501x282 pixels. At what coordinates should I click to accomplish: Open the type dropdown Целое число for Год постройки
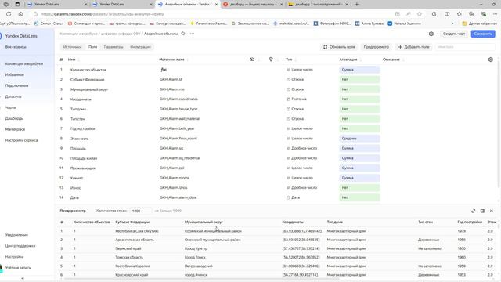300,128
